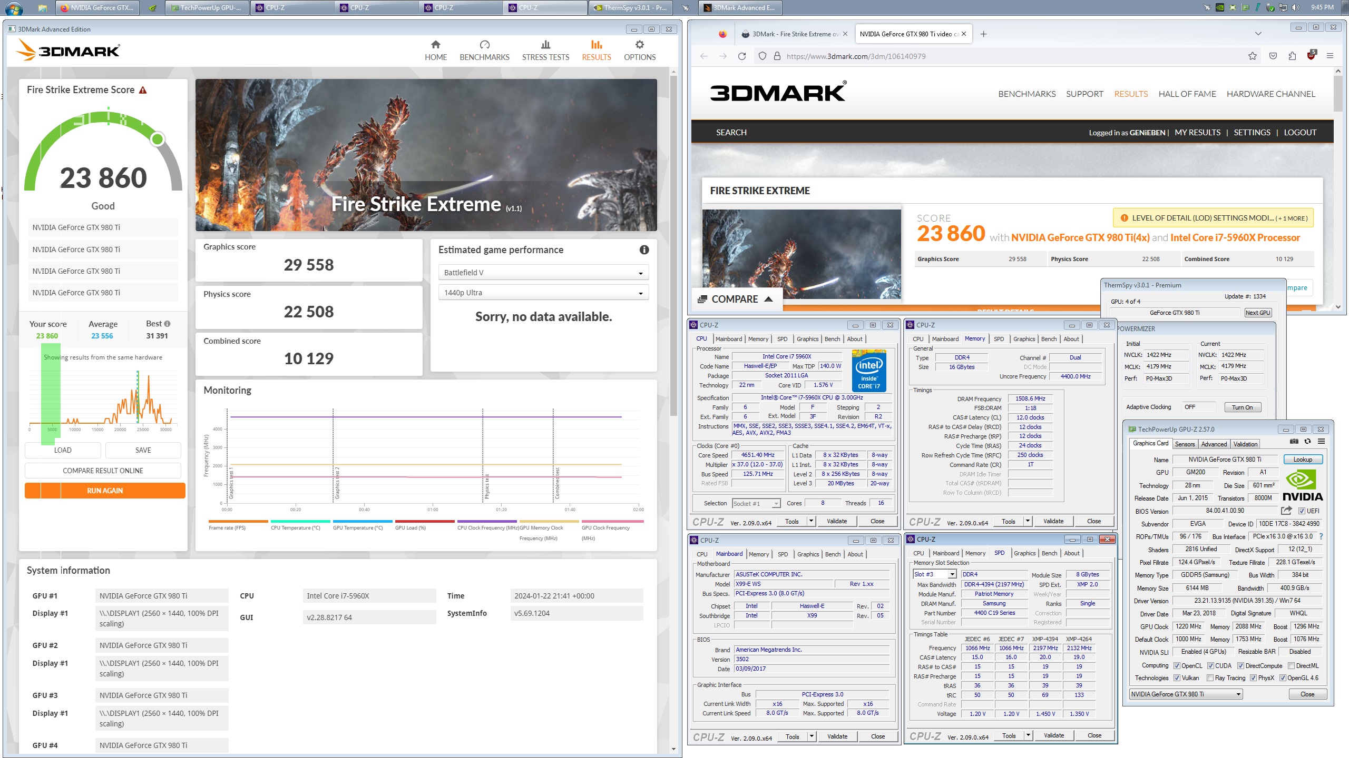Open the Battlefield V game dropdown

(x=543, y=273)
